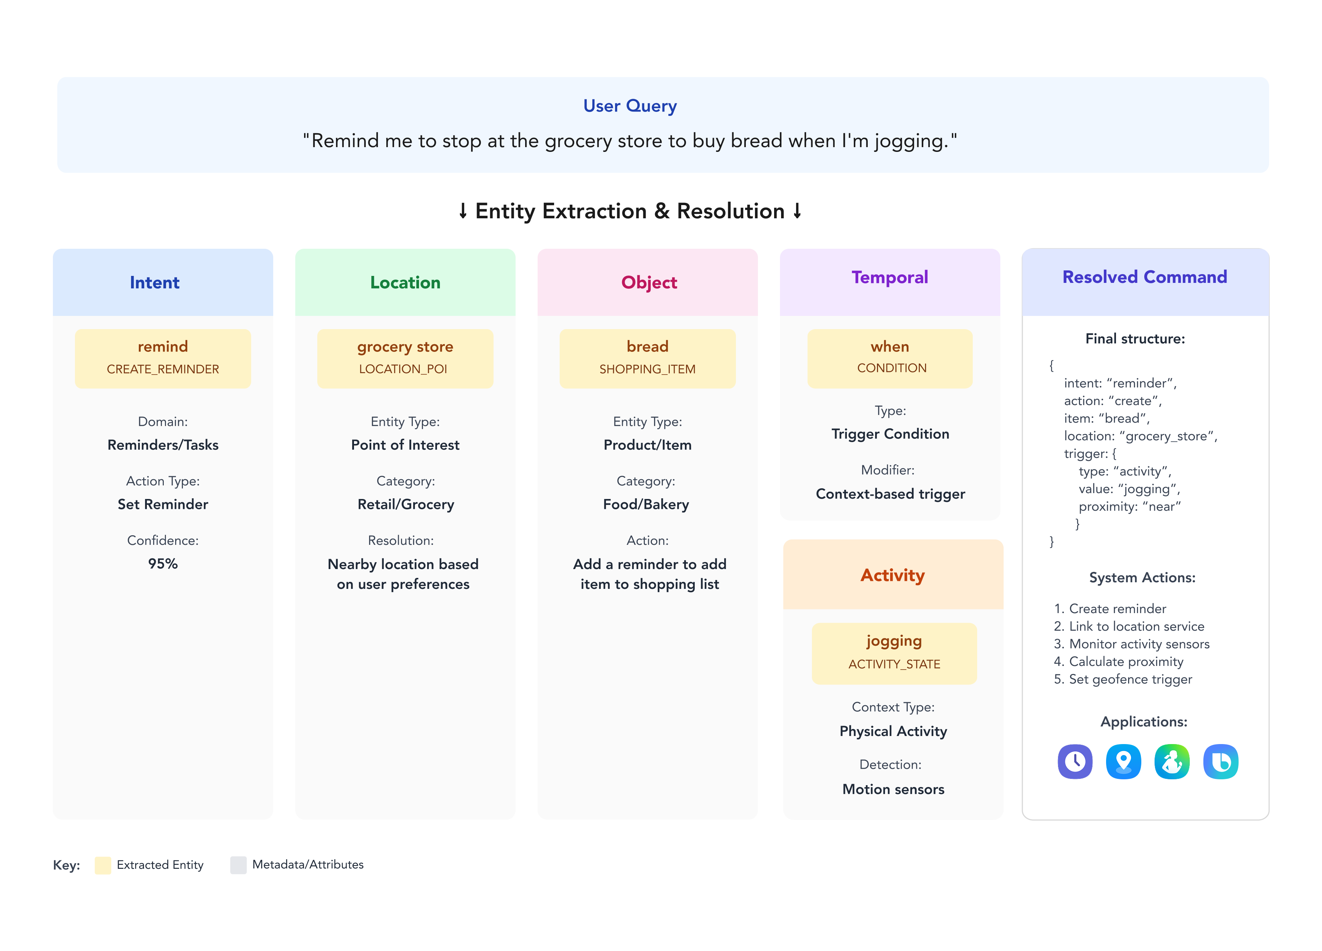The image size is (1322, 951).
Task: Click the grocery store LOCATION_POI chip
Action: tap(405, 358)
